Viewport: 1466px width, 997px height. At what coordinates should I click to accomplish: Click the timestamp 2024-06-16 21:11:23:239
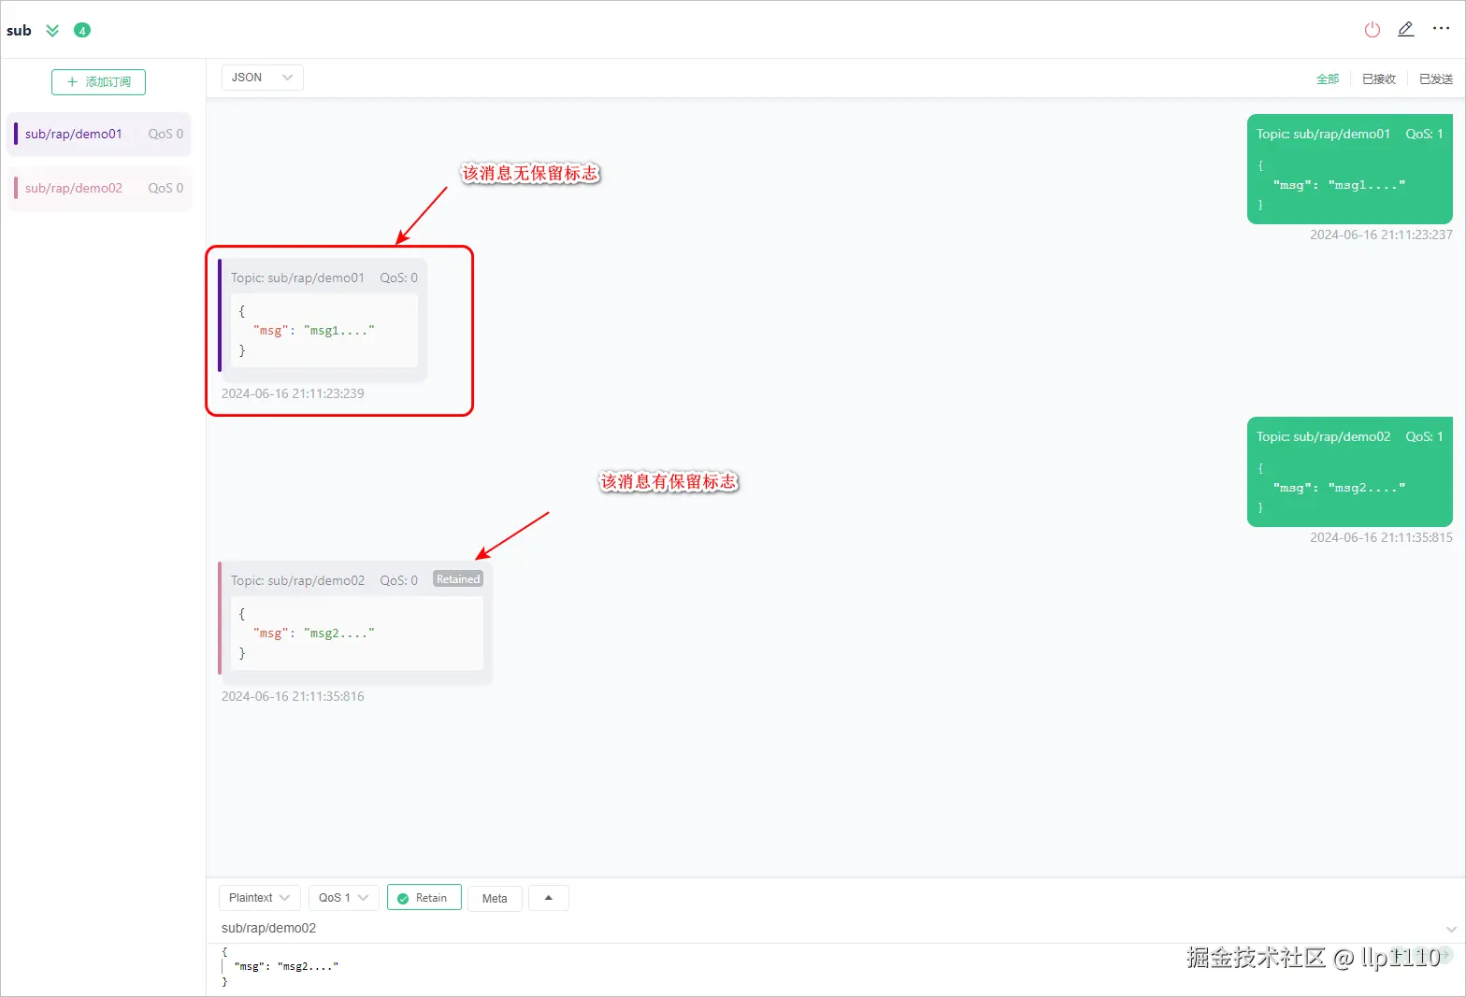293,393
